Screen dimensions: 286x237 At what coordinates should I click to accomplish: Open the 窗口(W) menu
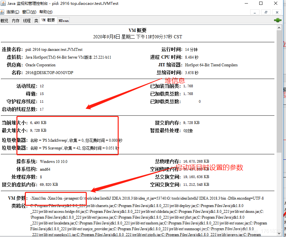[29, 12]
